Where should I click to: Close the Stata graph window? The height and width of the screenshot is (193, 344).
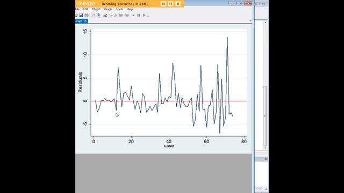[x=248, y=3]
